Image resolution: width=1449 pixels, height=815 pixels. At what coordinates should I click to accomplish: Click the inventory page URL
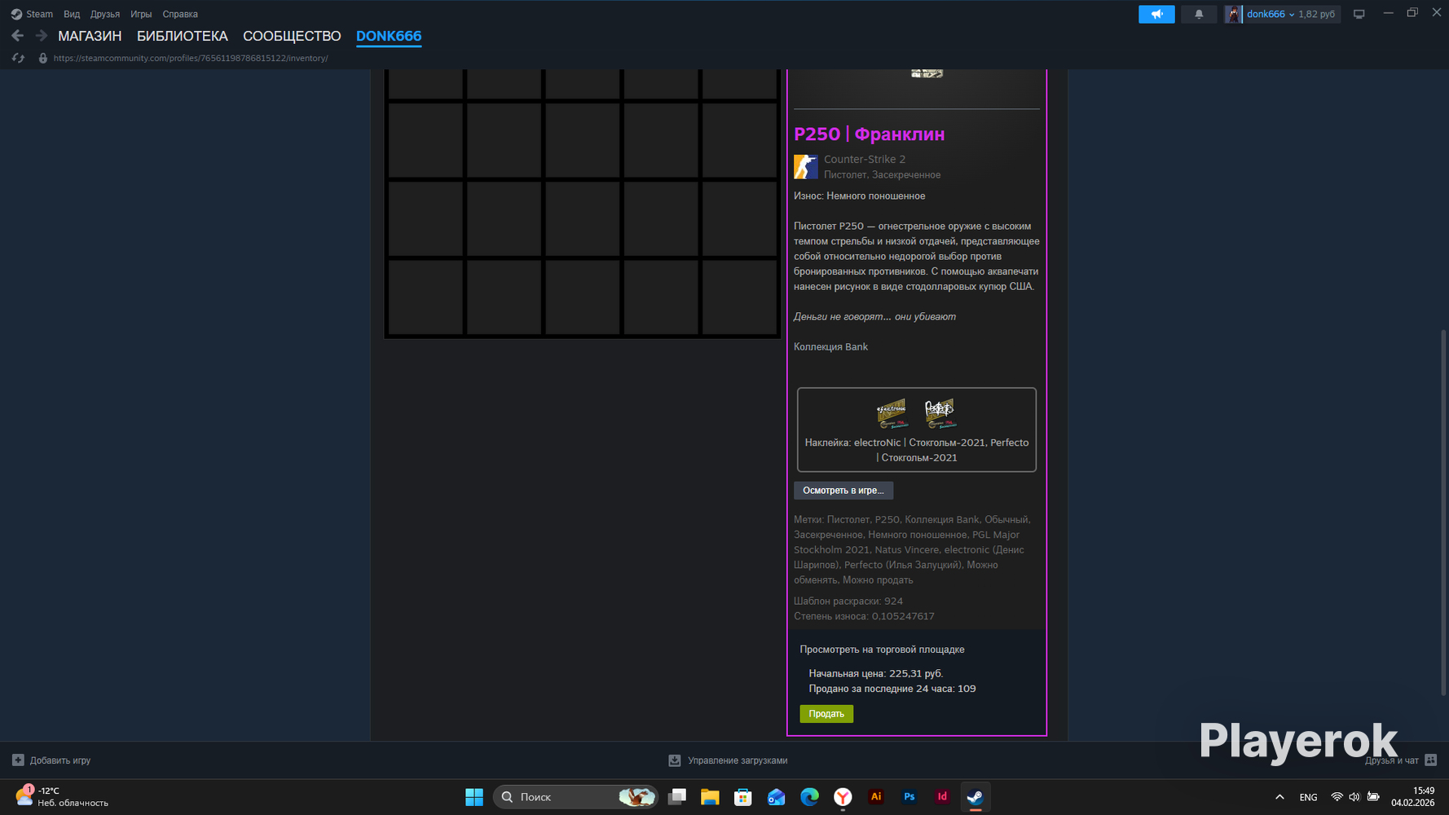(x=191, y=58)
